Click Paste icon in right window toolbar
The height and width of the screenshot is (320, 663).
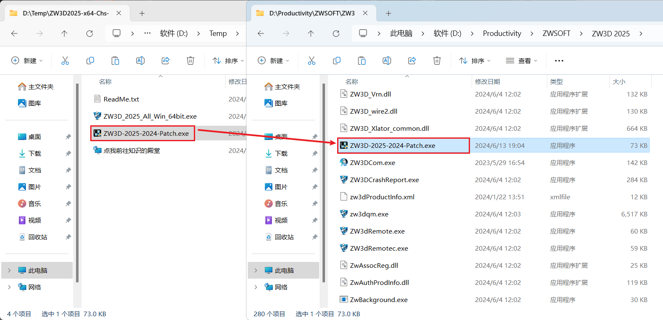(x=362, y=61)
